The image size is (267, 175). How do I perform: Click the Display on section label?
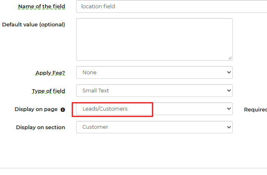click(41, 128)
